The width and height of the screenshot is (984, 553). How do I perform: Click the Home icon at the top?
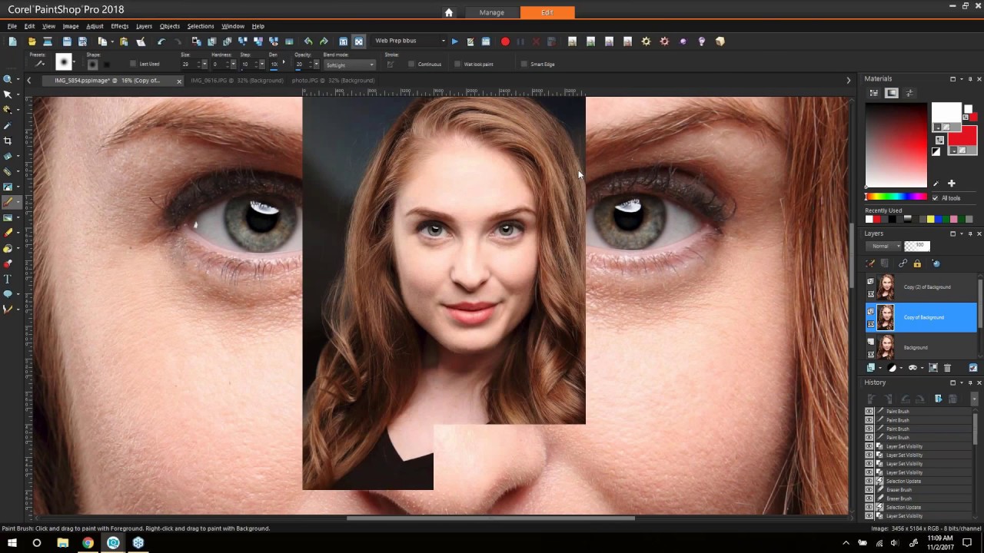pyautogui.click(x=449, y=12)
